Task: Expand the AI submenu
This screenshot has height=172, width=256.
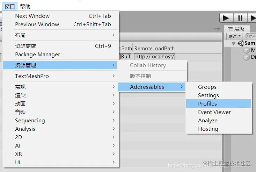Action: pos(61,145)
